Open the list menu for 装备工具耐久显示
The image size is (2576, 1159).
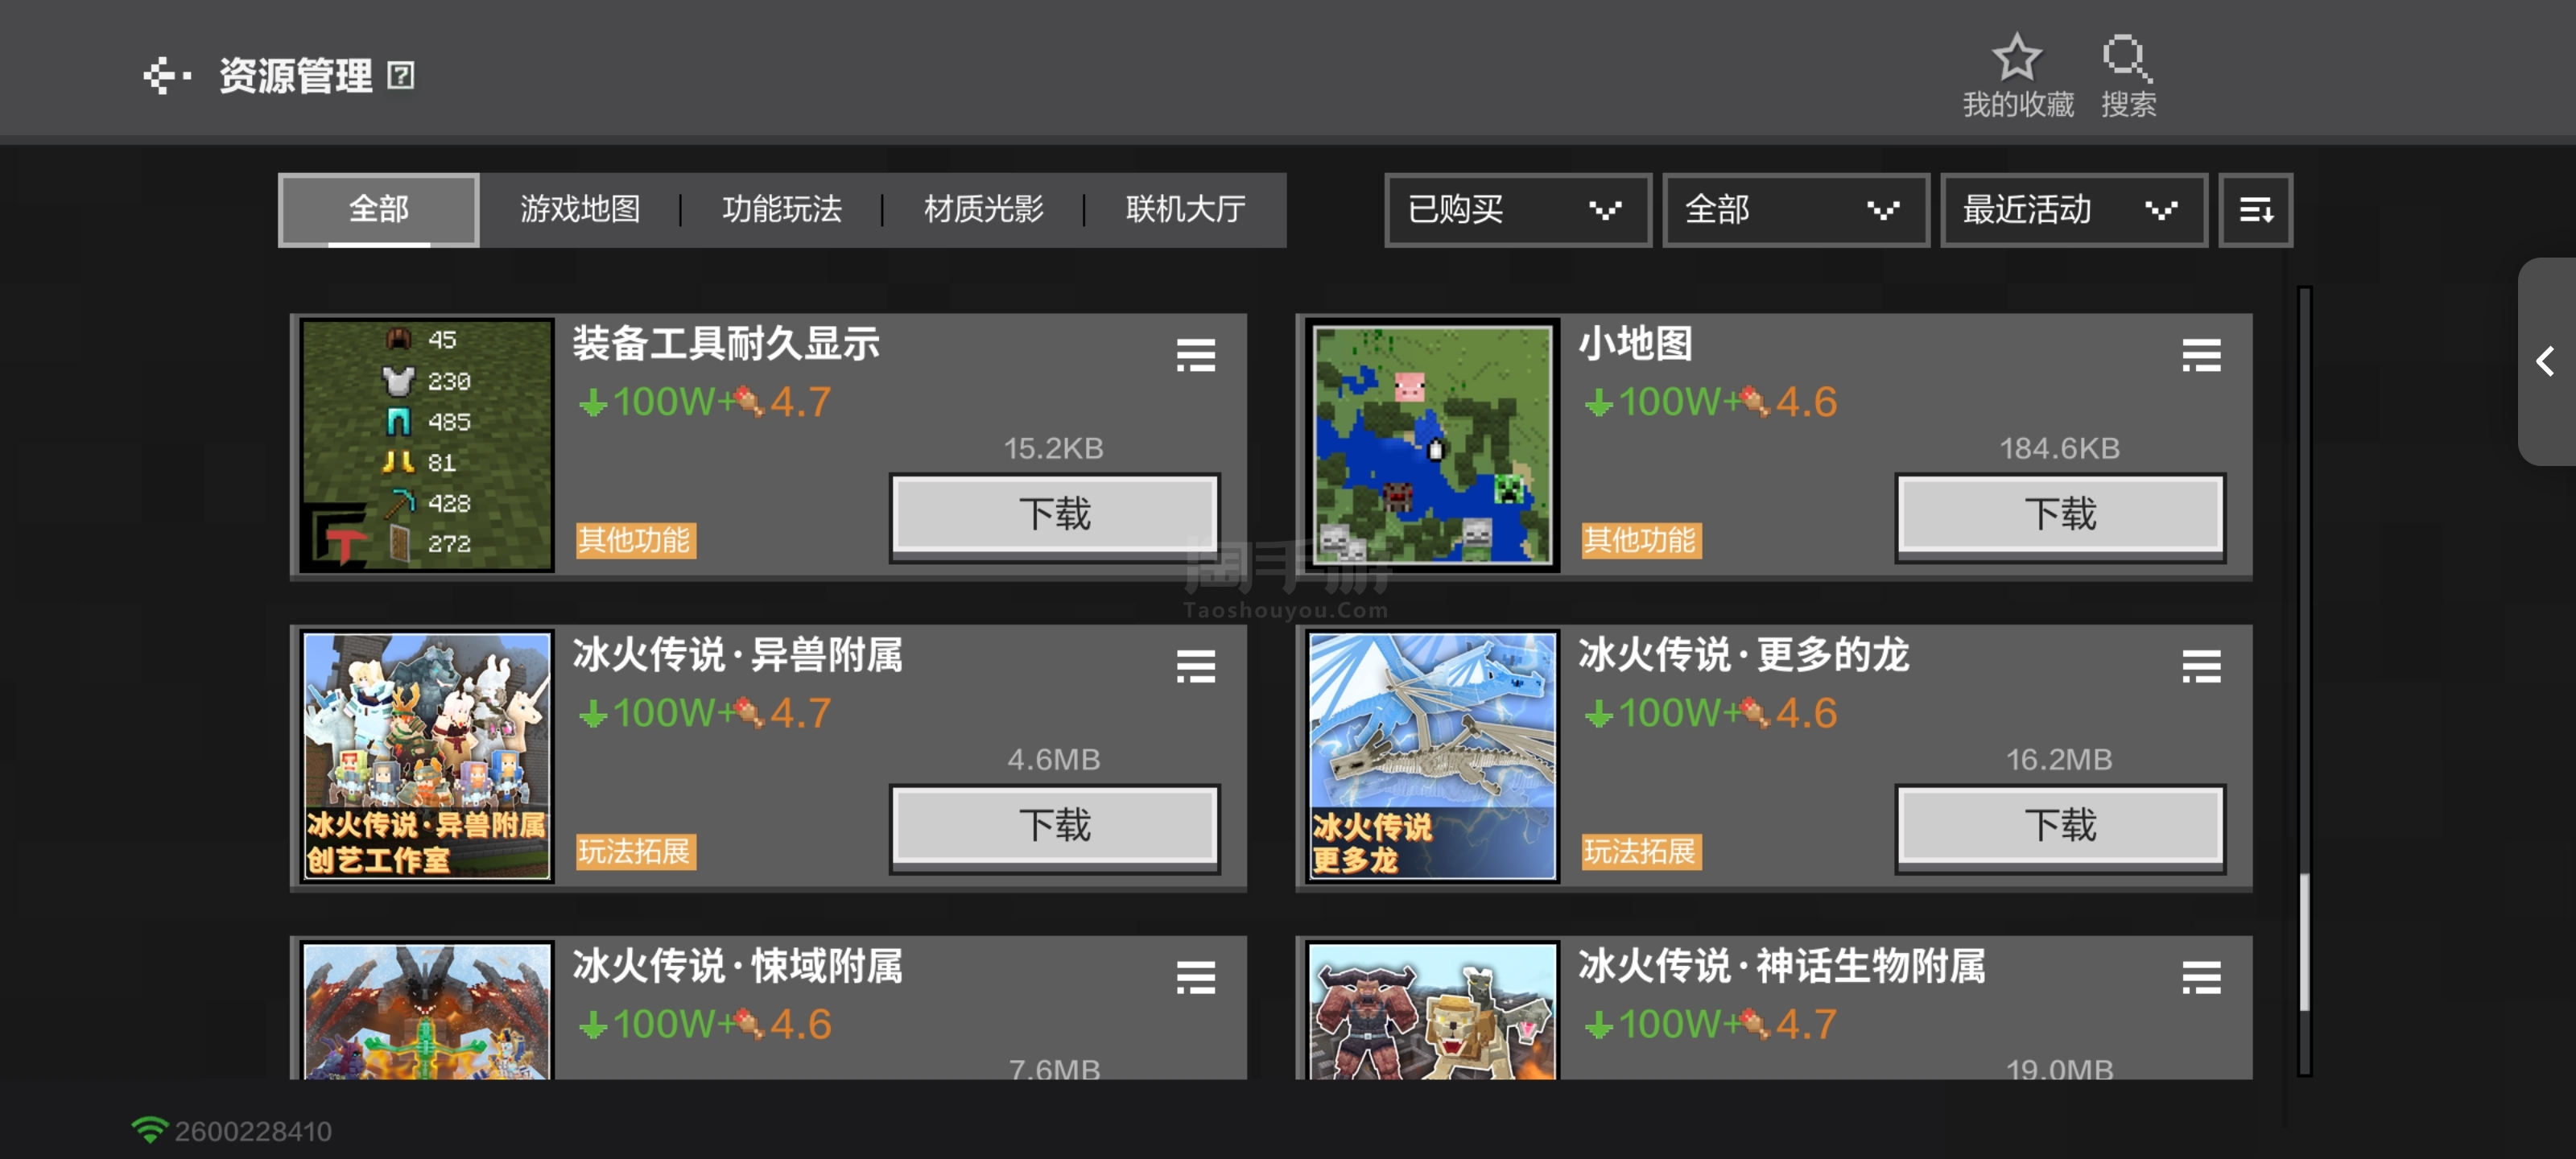1195,355
